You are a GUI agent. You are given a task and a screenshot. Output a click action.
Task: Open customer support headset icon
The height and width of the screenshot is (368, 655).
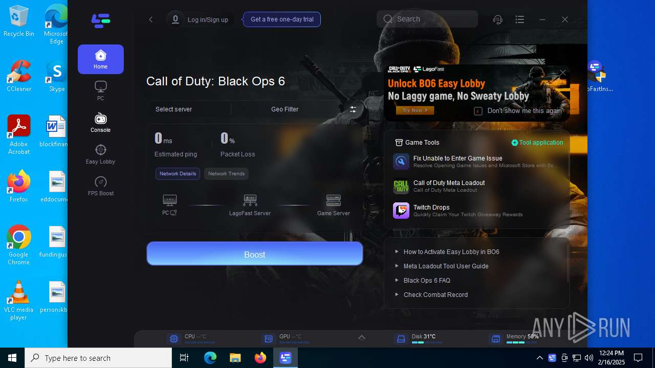(x=497, y=19)
